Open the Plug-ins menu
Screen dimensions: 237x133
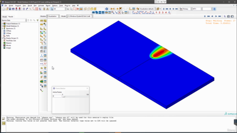[67, 6]
